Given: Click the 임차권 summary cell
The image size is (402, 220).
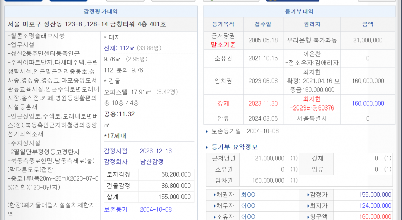Looking at the screenshot, I should pos(223,181).
